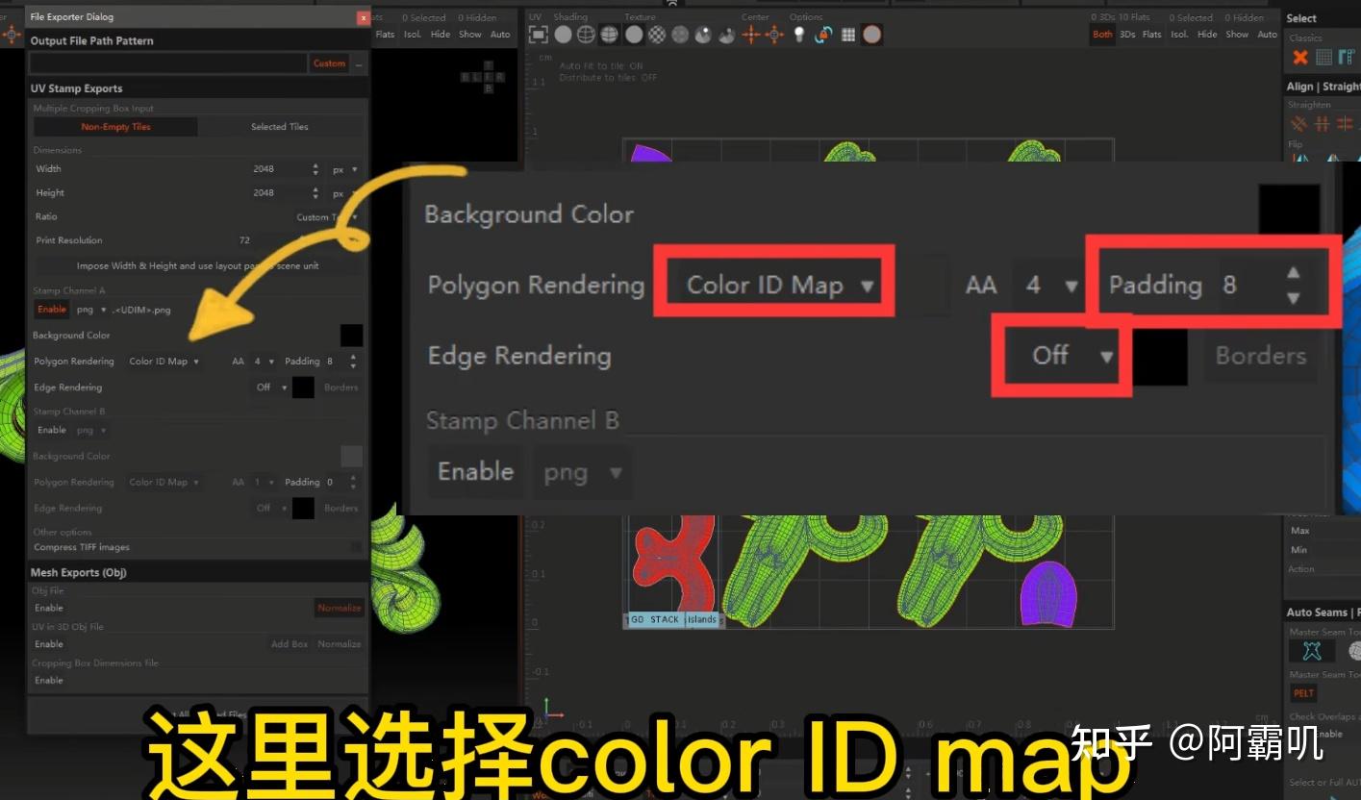Screen dimensions: 1361x800
Task: Click the blue icon in Select Classics
Action: pos(1347,57)
